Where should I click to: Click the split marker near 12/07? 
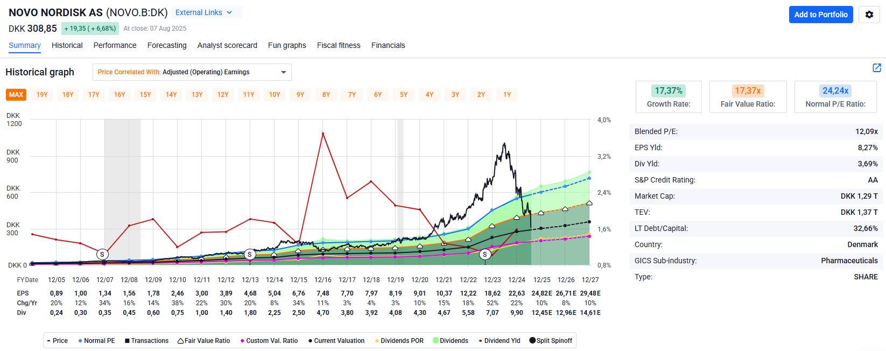(x=102, y=254)
